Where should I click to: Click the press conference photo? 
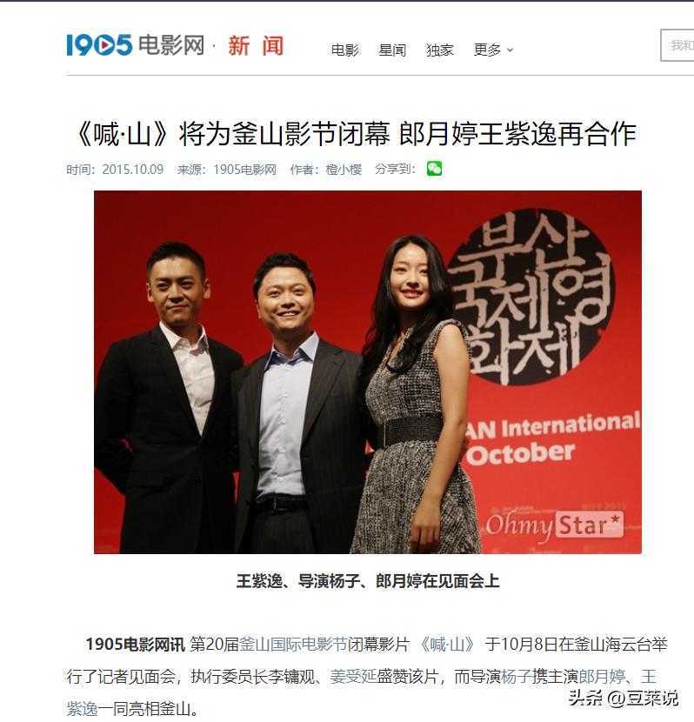(x=368, y=372)
